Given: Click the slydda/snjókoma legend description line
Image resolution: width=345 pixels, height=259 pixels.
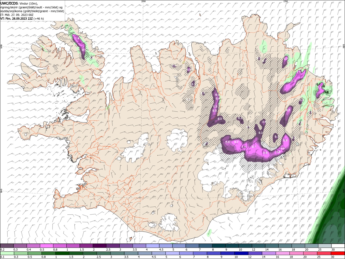Looking at the screenshot, I should tap(32, 11).
